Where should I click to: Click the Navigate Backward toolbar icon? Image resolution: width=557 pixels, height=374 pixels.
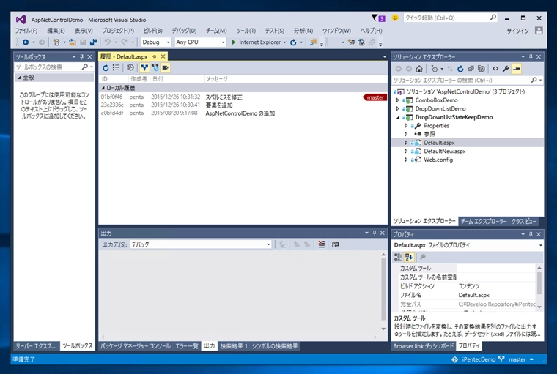26,42
